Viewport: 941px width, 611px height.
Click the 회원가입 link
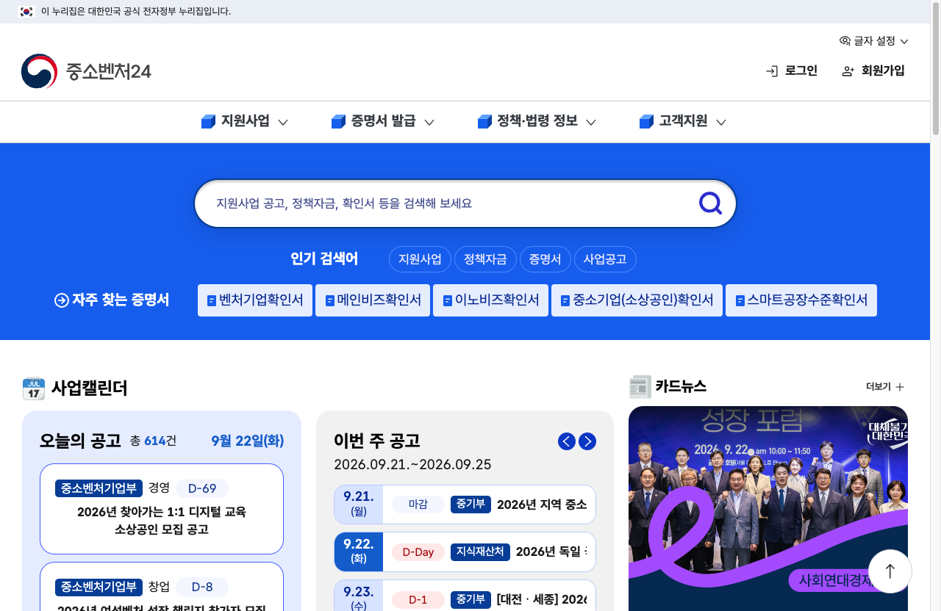click(873, 71)
